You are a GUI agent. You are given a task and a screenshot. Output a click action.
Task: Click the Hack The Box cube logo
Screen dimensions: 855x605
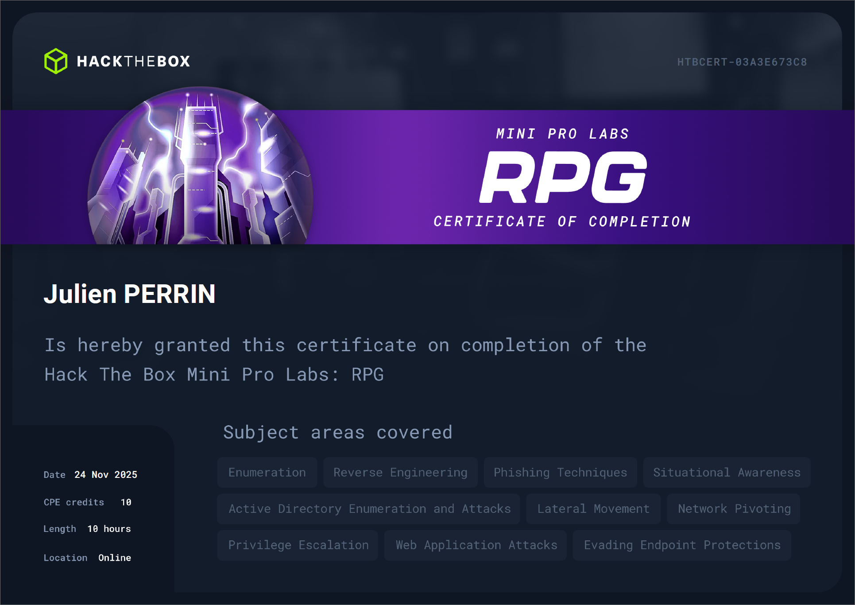[x=56, y=61]
